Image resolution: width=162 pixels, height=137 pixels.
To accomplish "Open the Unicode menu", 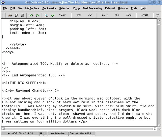I will (x=123, y=8).
